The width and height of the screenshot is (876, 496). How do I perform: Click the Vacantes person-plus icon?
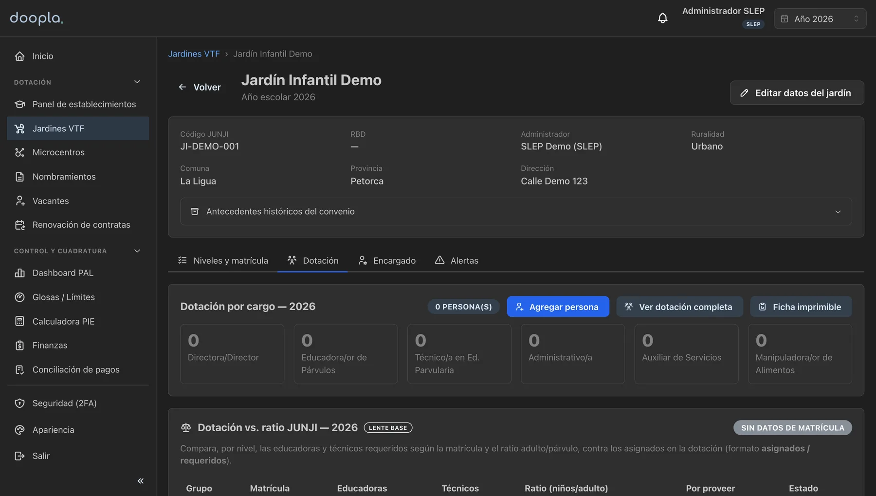tap(19, 201)
